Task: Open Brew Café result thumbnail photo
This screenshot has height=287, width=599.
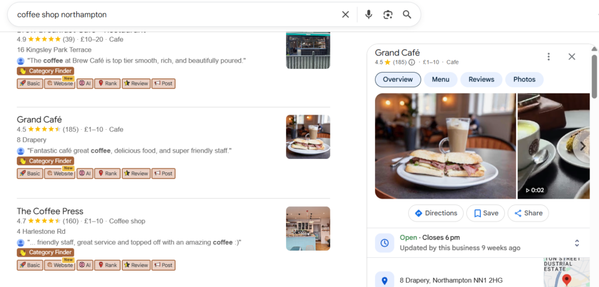Action: (308, 50)
